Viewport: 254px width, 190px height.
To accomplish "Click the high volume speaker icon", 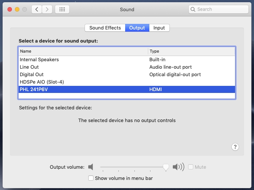I will (x=178, y=167).
